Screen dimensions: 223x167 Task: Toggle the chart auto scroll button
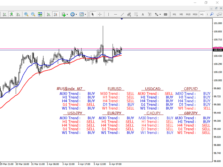tap(48, 14)
